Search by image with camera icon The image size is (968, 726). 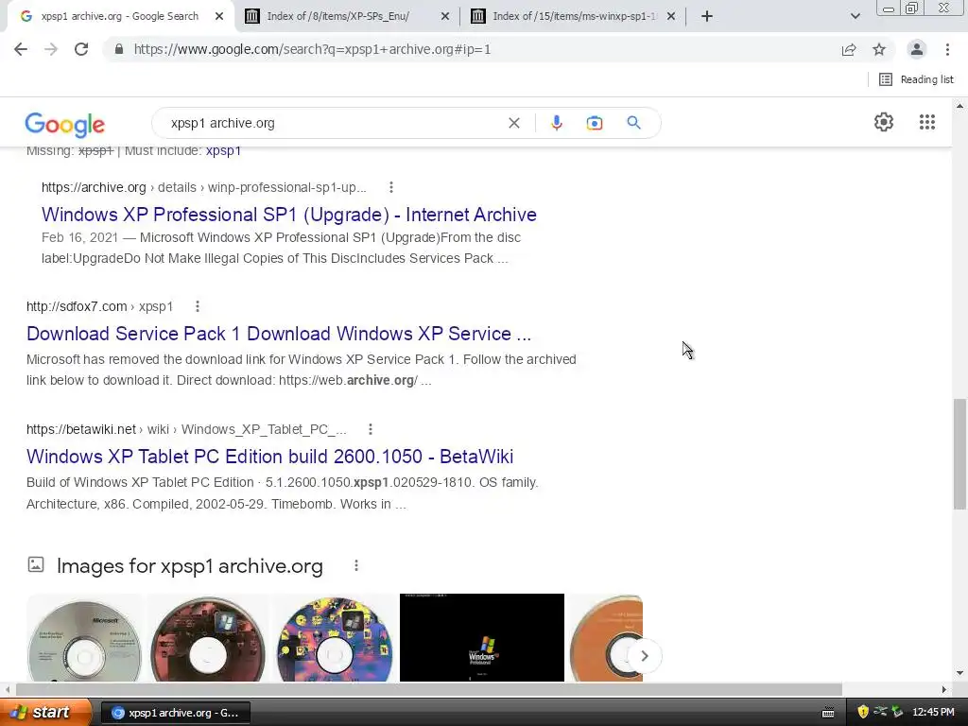(x=595, y=123)
